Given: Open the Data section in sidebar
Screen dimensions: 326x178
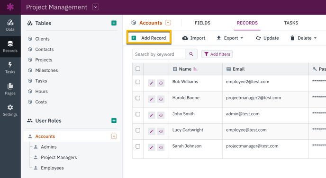Looking at the screenshot, I should [x=10, y=25].
